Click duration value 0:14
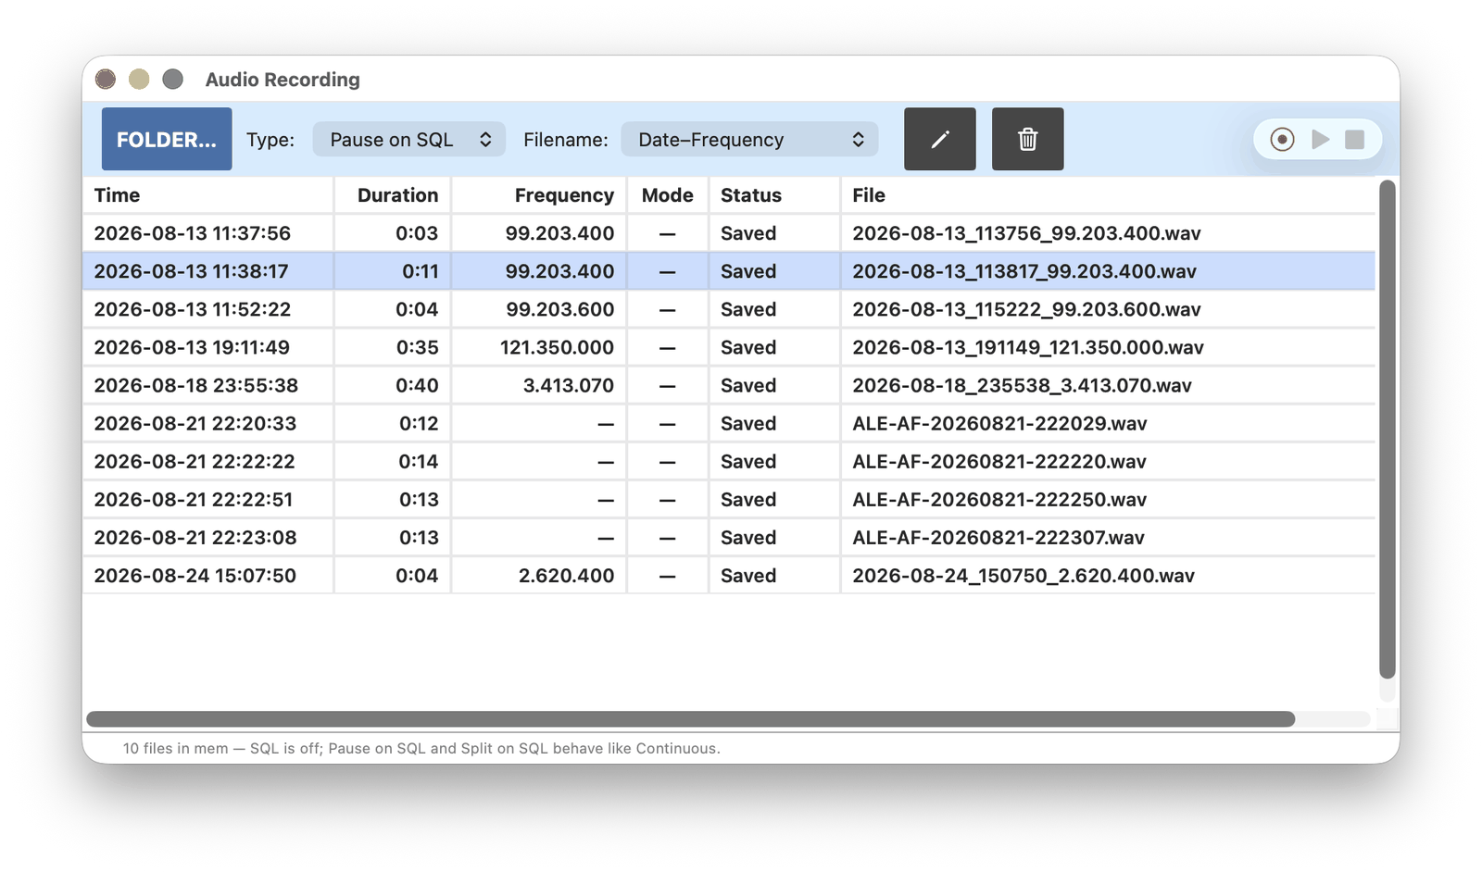 pos(418,461)
